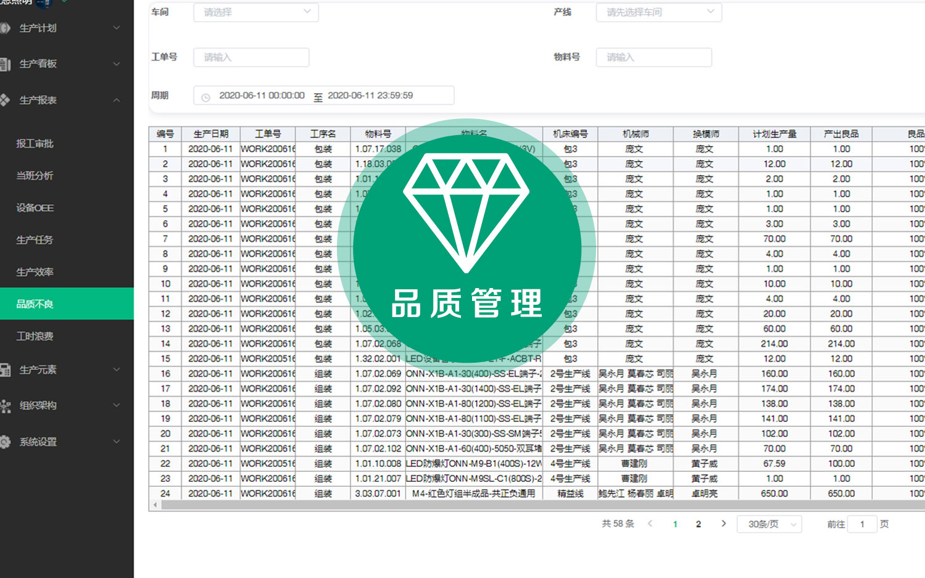Collapse the 生产报表 submenu

[x=117, y=99]
